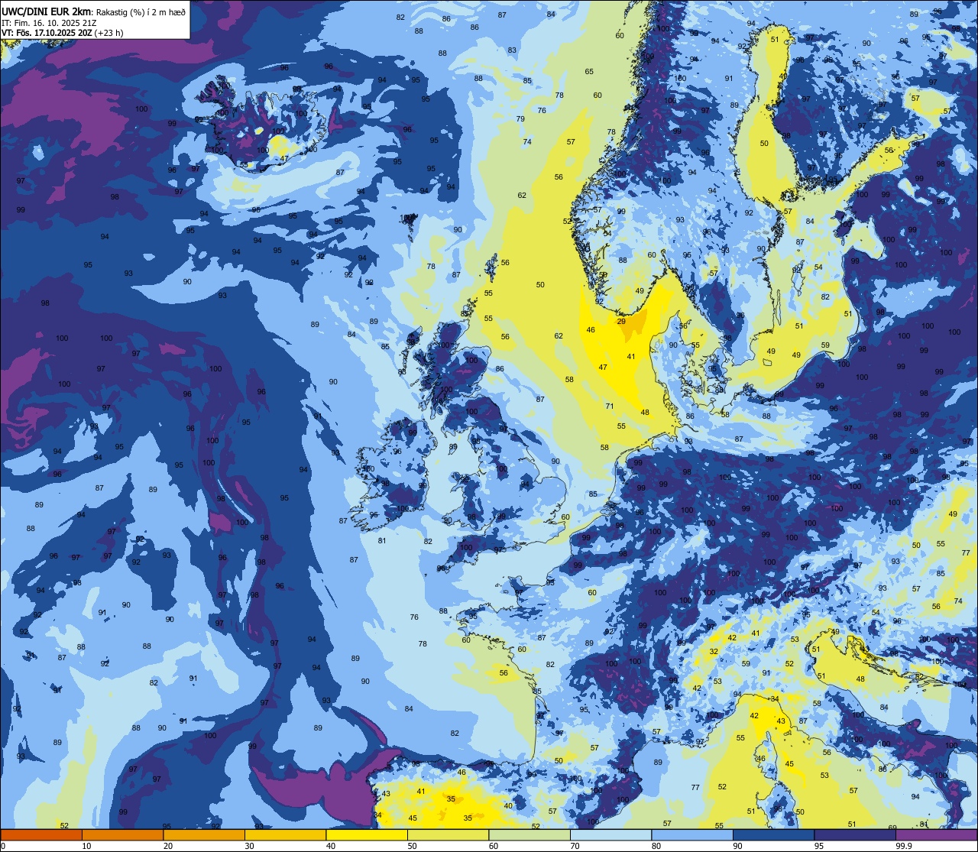Viewport: 978px width, 852px height.
Task: Pick the light green 60–70 legend segment
Action: click(529, 835)
